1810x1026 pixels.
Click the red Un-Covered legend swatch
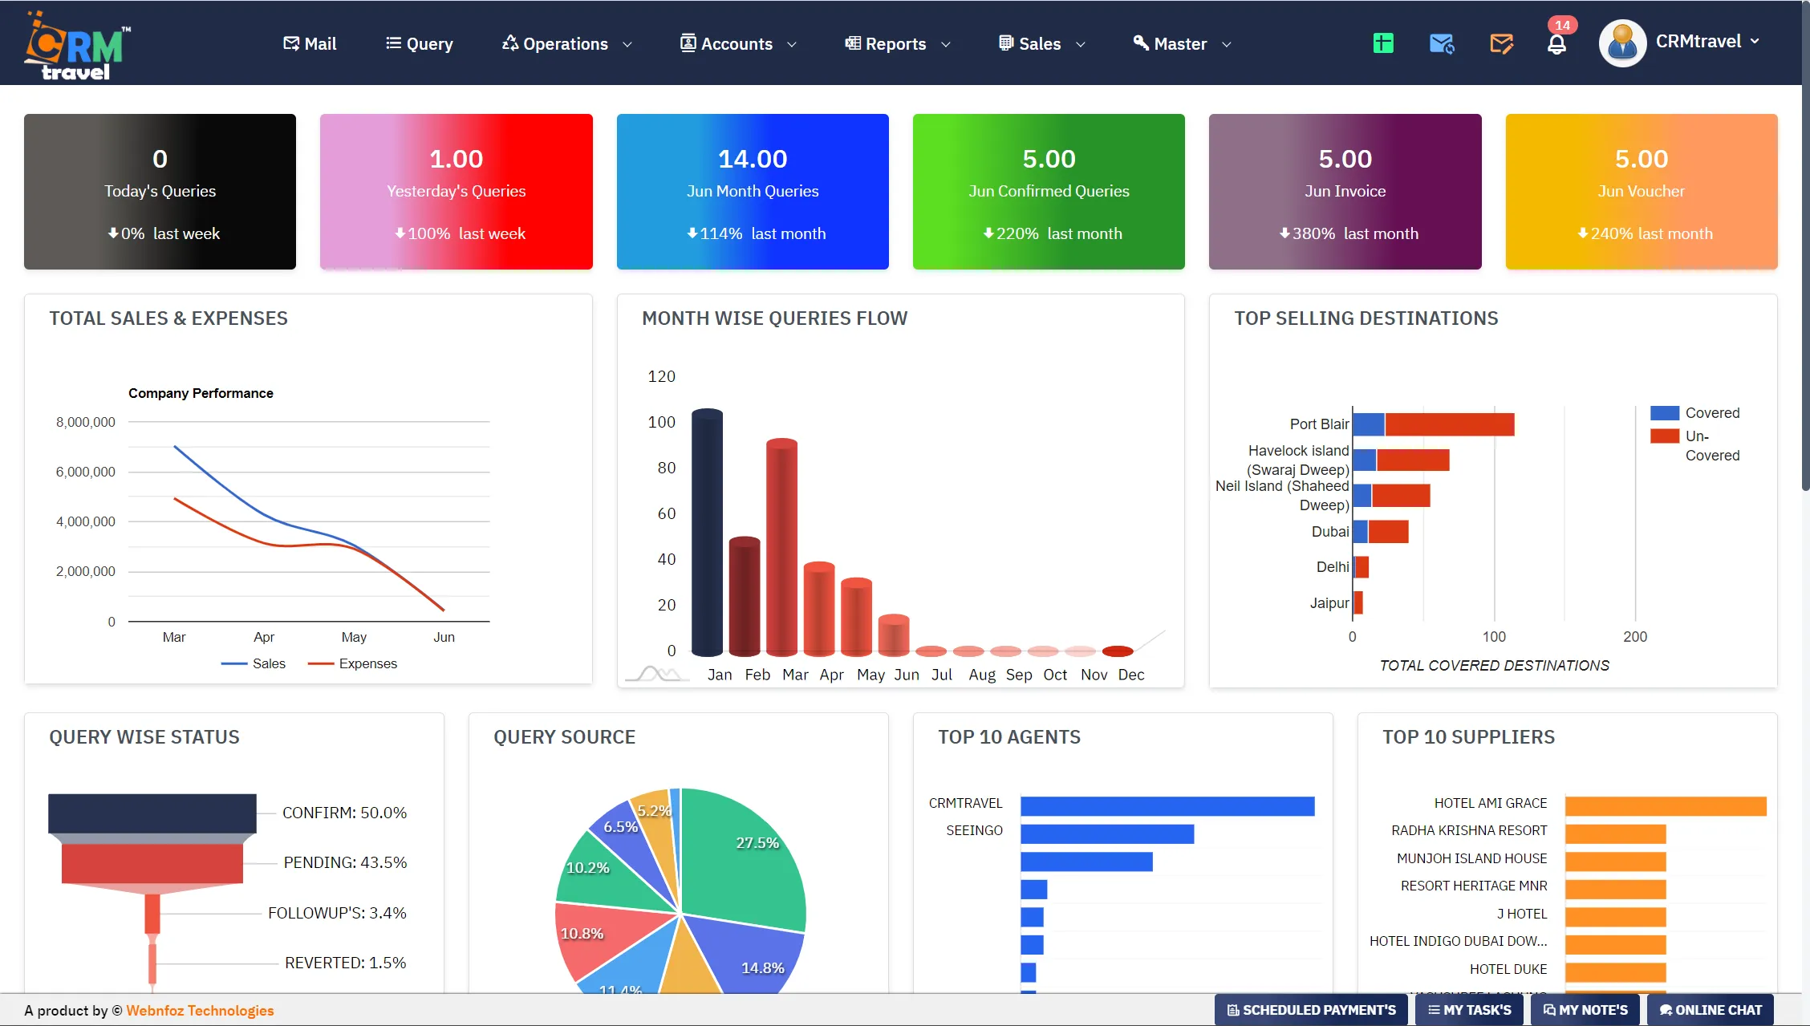(x=1665, y=436)
